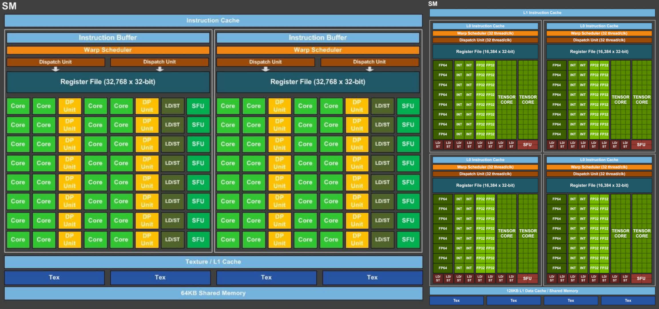The width and height of the screenshot is (659, 309).
Task: Select 128KB L1 Data Cache / Shared Memory
Action: 542,291
